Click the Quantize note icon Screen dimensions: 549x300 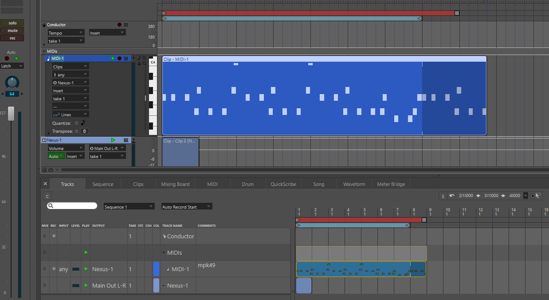click(x=83, y=123)
